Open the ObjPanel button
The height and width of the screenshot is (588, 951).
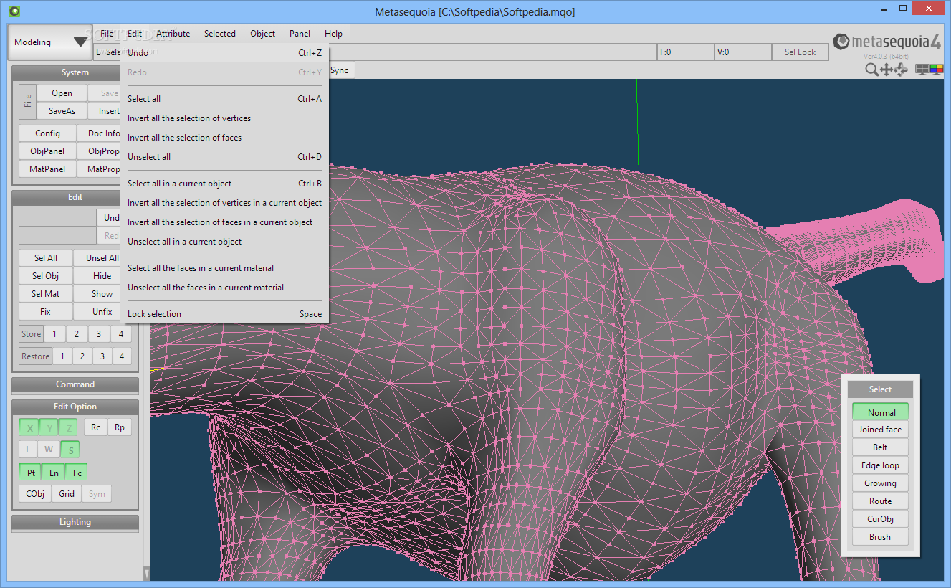point(48,151)
